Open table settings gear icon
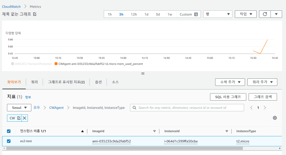Image resolution: width=286 pixels, height=155 pixels. coord(275,118)
